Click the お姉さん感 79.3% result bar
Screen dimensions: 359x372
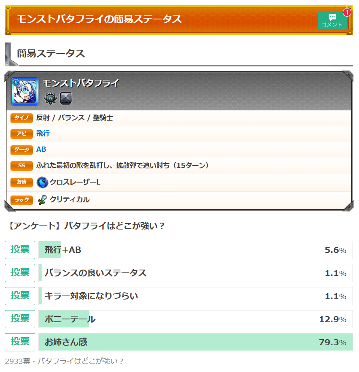196,342
